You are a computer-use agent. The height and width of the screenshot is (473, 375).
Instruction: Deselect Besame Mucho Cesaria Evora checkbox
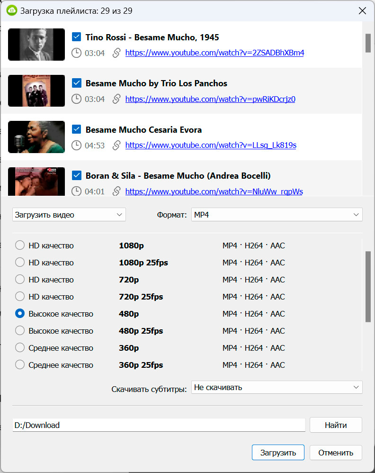(77, 129)
